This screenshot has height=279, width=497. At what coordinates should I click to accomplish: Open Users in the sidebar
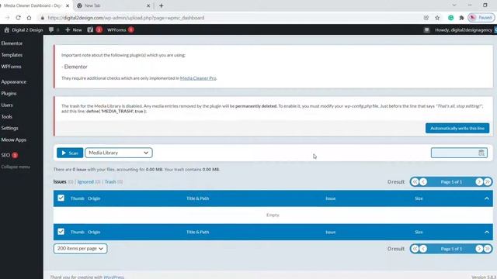[7, 105]
